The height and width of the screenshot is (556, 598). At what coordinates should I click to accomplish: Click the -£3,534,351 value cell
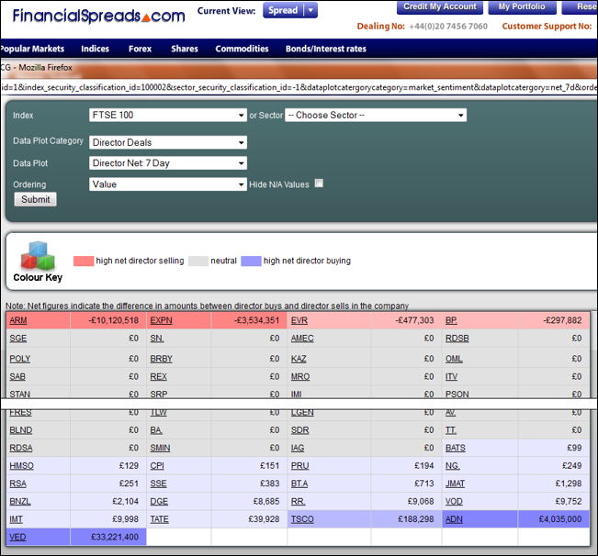[x=249, y=320]
